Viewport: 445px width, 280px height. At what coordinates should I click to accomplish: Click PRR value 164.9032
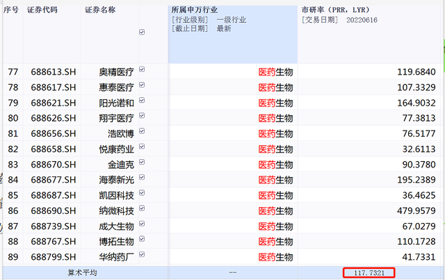coord(416,103)
